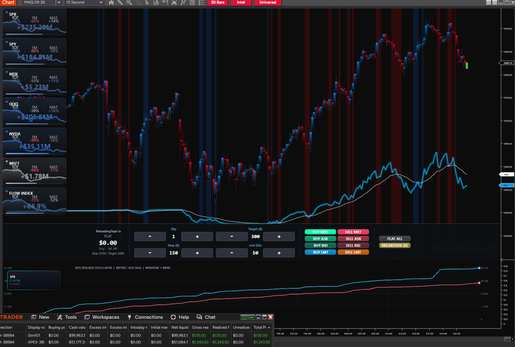Click the FLAT ALL button

click(x=395, y=239)
